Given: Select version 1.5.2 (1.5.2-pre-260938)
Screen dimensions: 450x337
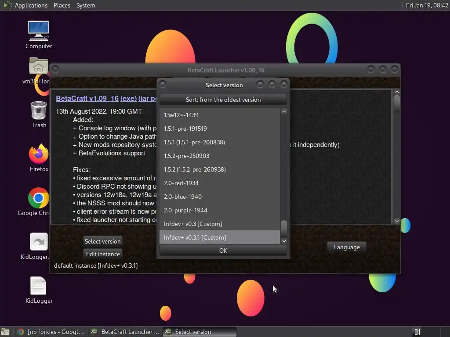Looking at the screenshot, I should click(x=220, y=169).
